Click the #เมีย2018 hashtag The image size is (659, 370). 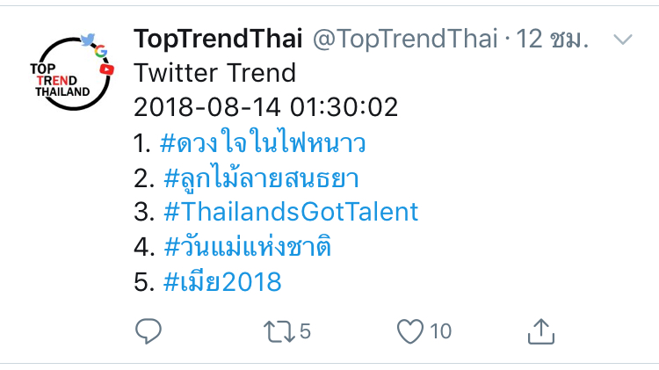coord(222,282)
